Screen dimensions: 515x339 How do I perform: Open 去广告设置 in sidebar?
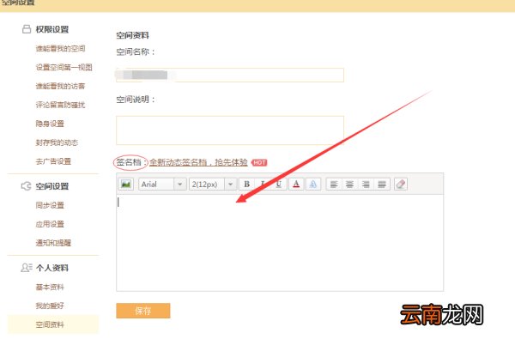[x=53, y=161]
